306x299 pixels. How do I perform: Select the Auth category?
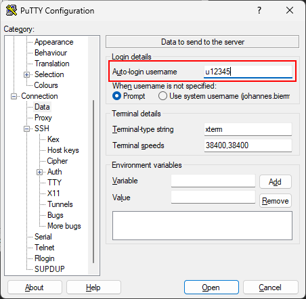(x=55, y=172)
